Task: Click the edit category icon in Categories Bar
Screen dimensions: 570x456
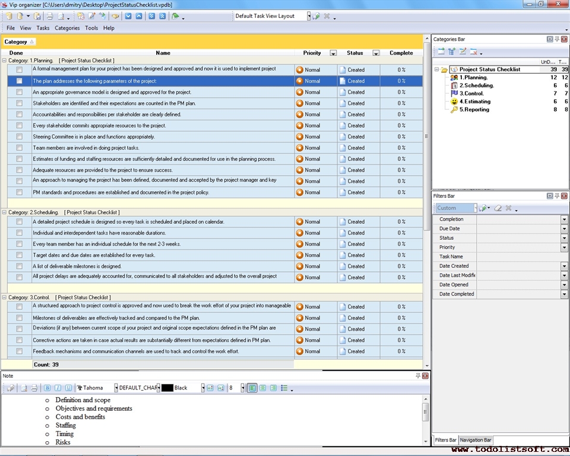Action: point(463,52)
